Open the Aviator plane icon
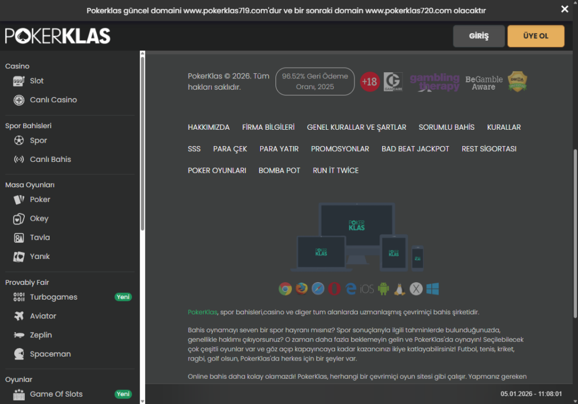This screenshot has height=404, width=578. [x=19, y=316]
